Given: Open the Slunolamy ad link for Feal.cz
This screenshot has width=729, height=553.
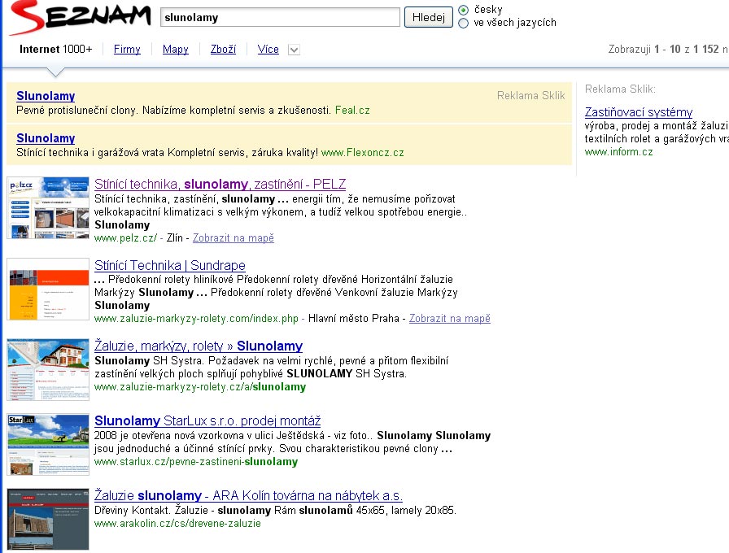Looking at the screenshot, I should [x=46, y=96].
